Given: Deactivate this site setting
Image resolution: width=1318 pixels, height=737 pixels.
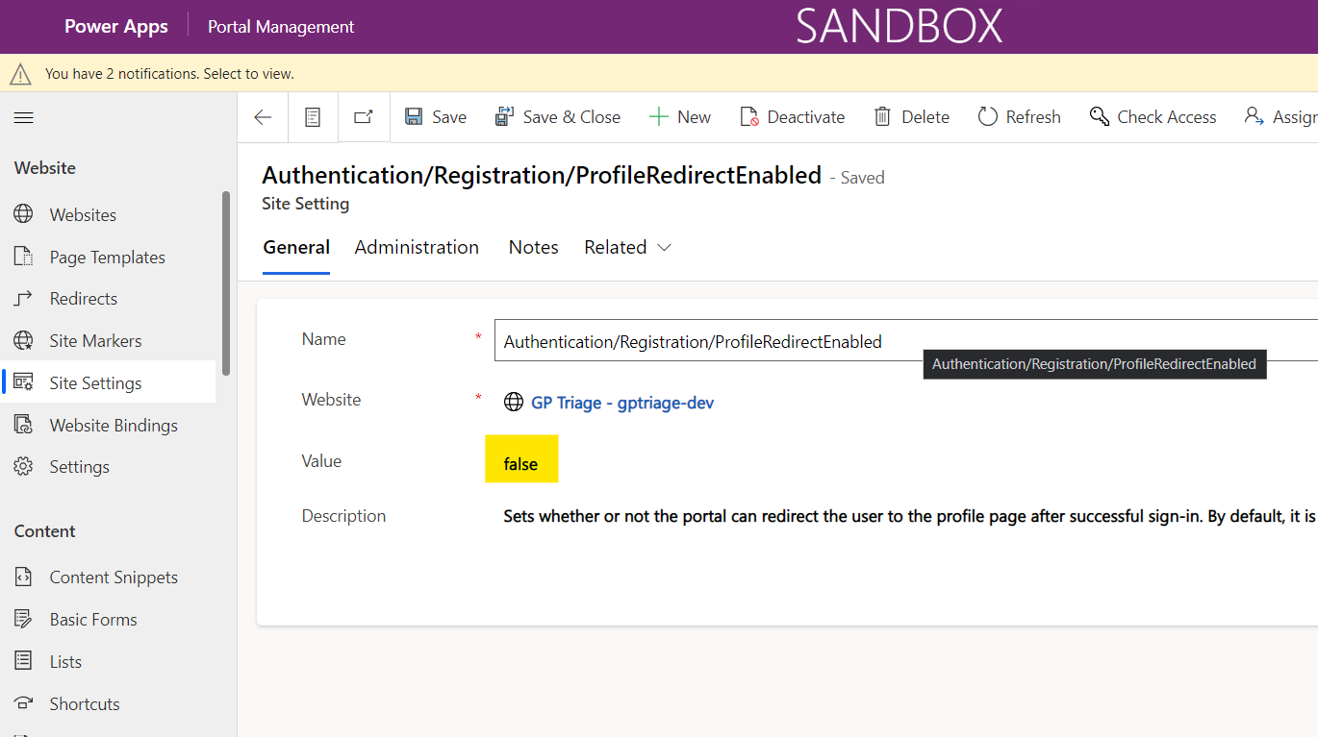Looking at the screenshot, I should tap(793, 117).
